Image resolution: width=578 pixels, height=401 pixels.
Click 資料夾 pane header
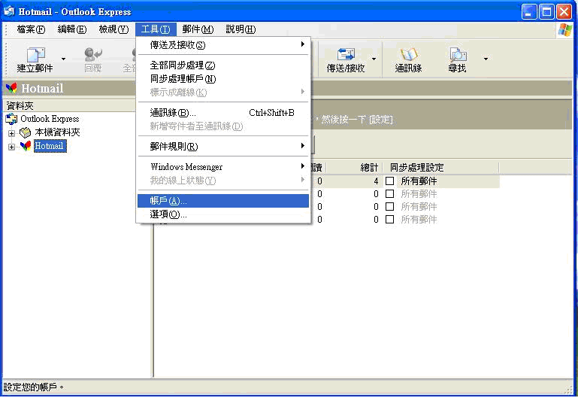pyautogui.click(x=70, y=106)
